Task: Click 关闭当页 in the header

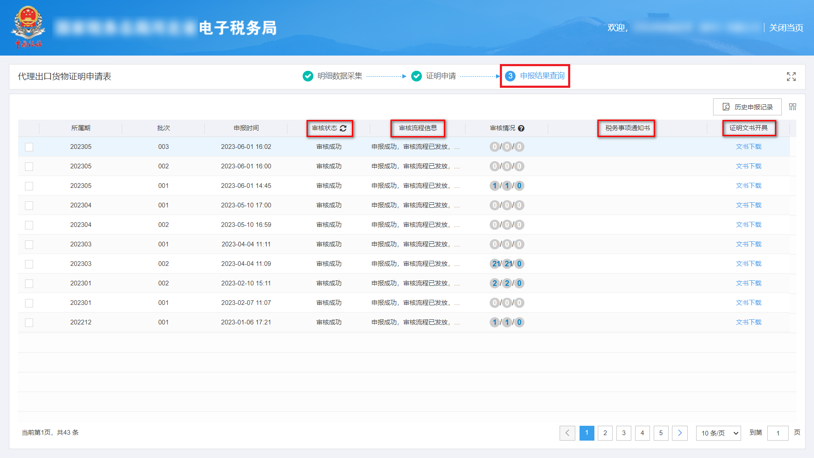Action: (786, 28)
